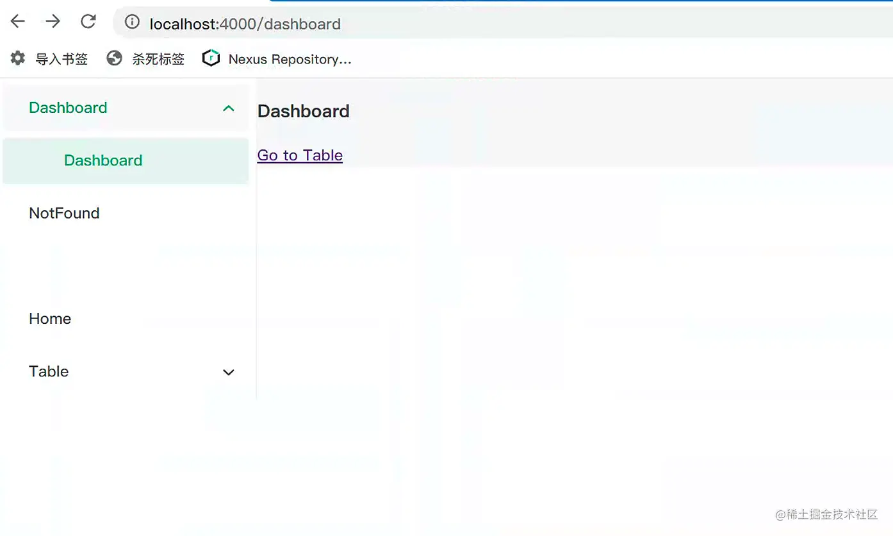Expand the Table menu with the down chevron
The height and width of the screenshot is (536, 893).
(229, 373)
